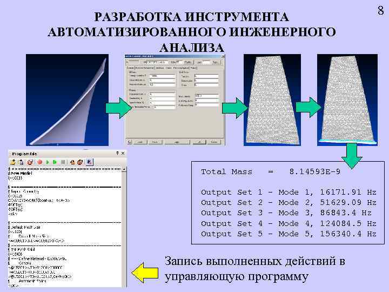The height and width of the screenshot is (292, 389).
Task: Click the Mass Density input field
Action: point(206,96)
